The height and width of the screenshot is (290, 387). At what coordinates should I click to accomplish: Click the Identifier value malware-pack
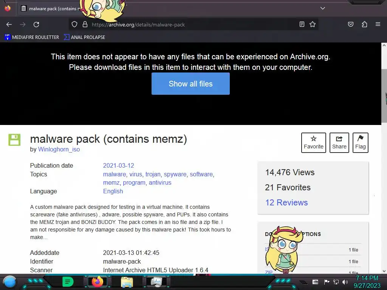pyautogui.click(x=122, y=261)
